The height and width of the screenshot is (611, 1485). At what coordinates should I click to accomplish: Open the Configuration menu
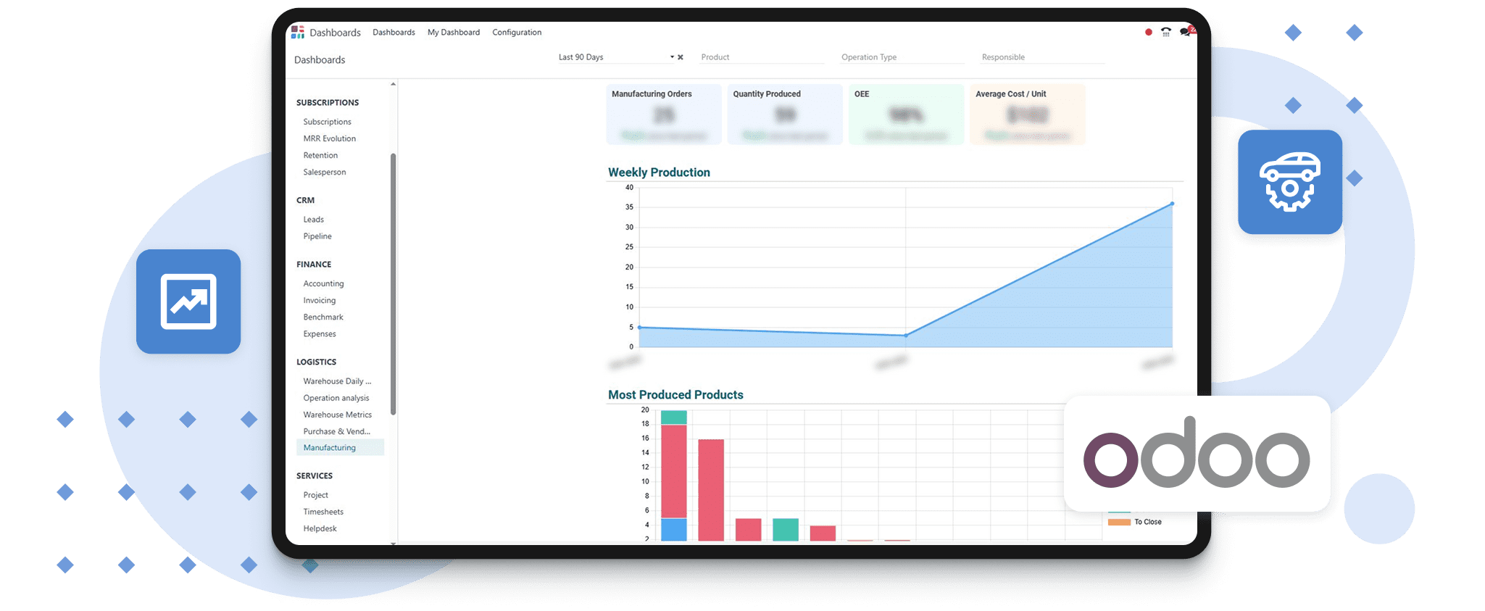coord(517,33)
